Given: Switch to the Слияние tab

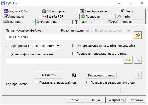Looking at the screenshot, I should click(x=19, y=22).
